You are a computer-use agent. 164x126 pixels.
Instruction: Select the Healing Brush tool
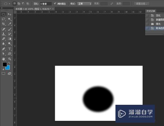click(x=3, y=29)
